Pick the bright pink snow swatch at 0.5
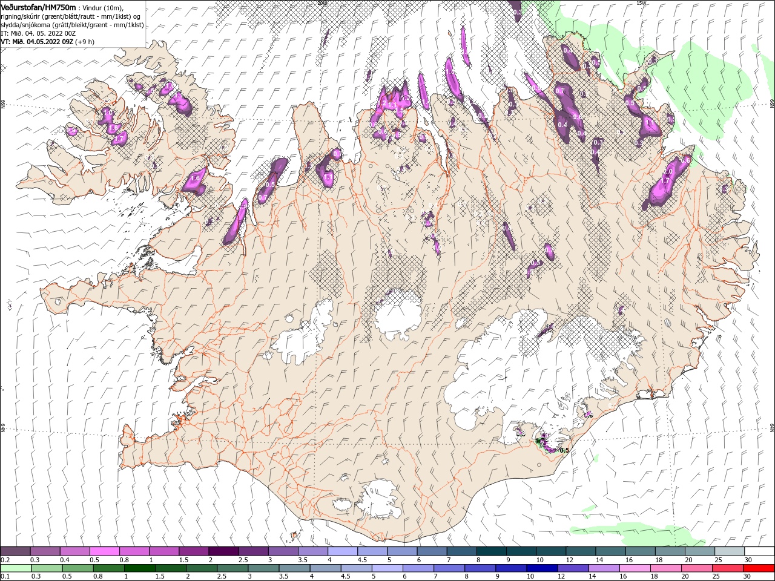775x581 pixels. tap(105, 551)
